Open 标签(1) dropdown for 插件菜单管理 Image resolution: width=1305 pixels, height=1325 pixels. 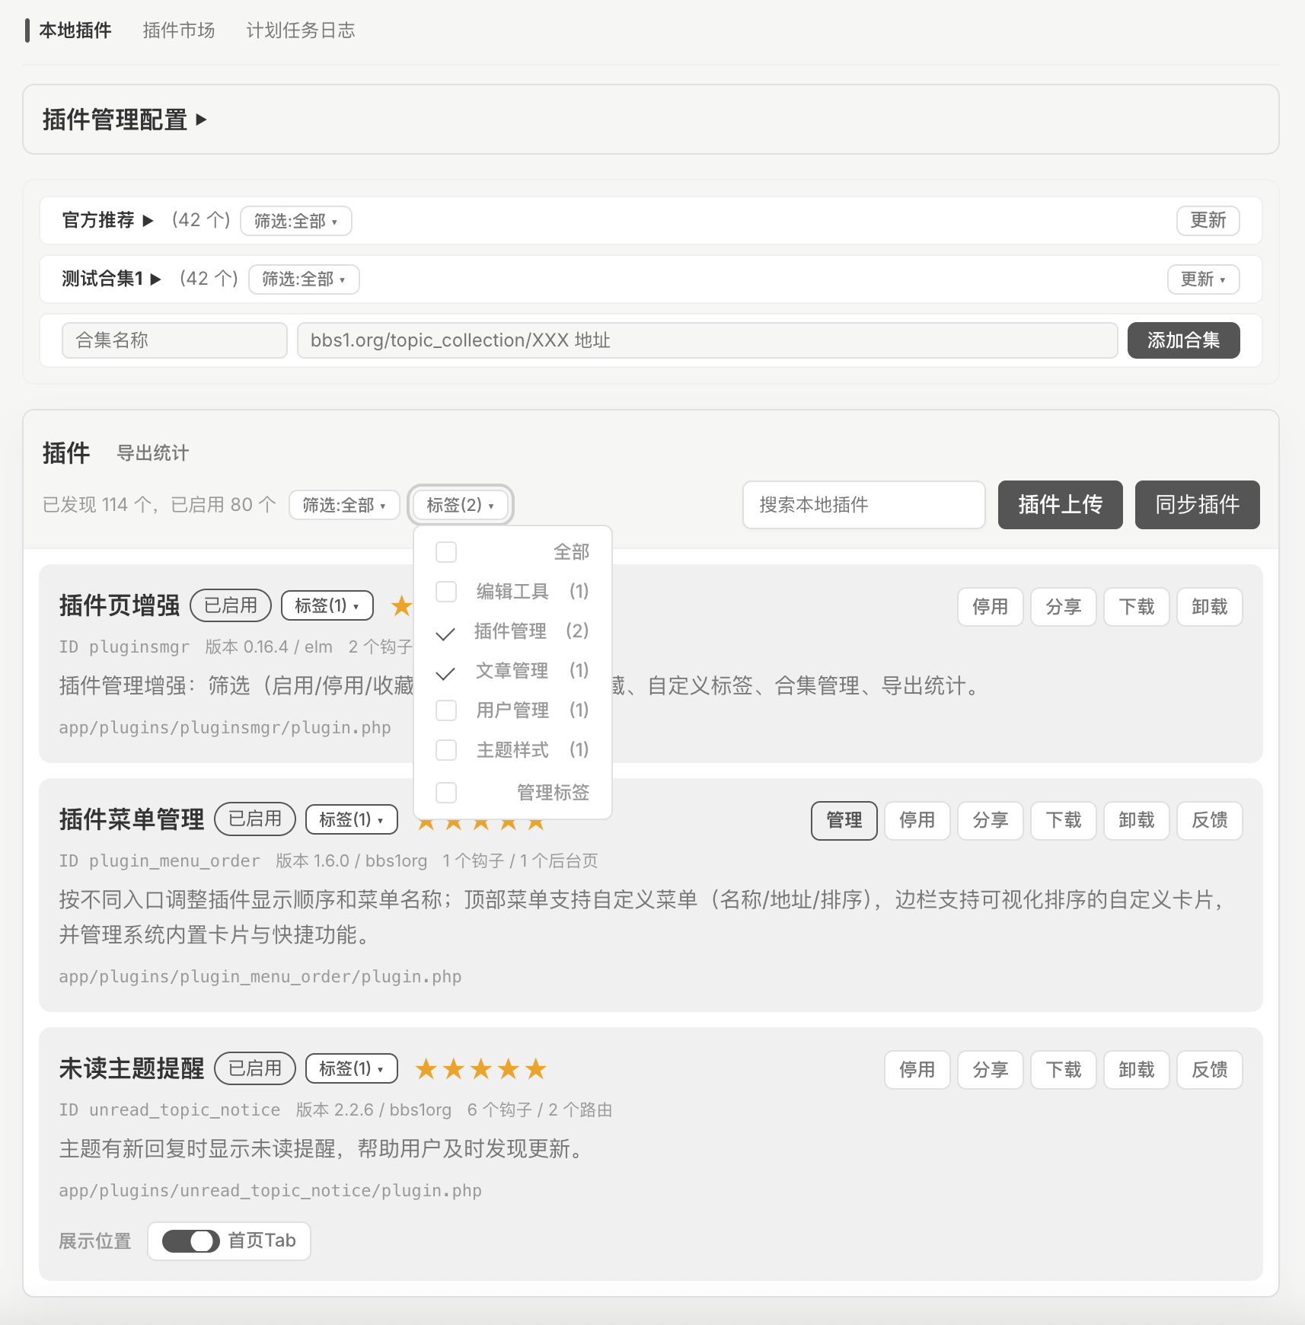coord(351,819)
